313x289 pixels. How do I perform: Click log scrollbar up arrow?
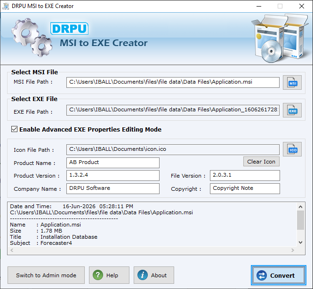tap(300, 207)
